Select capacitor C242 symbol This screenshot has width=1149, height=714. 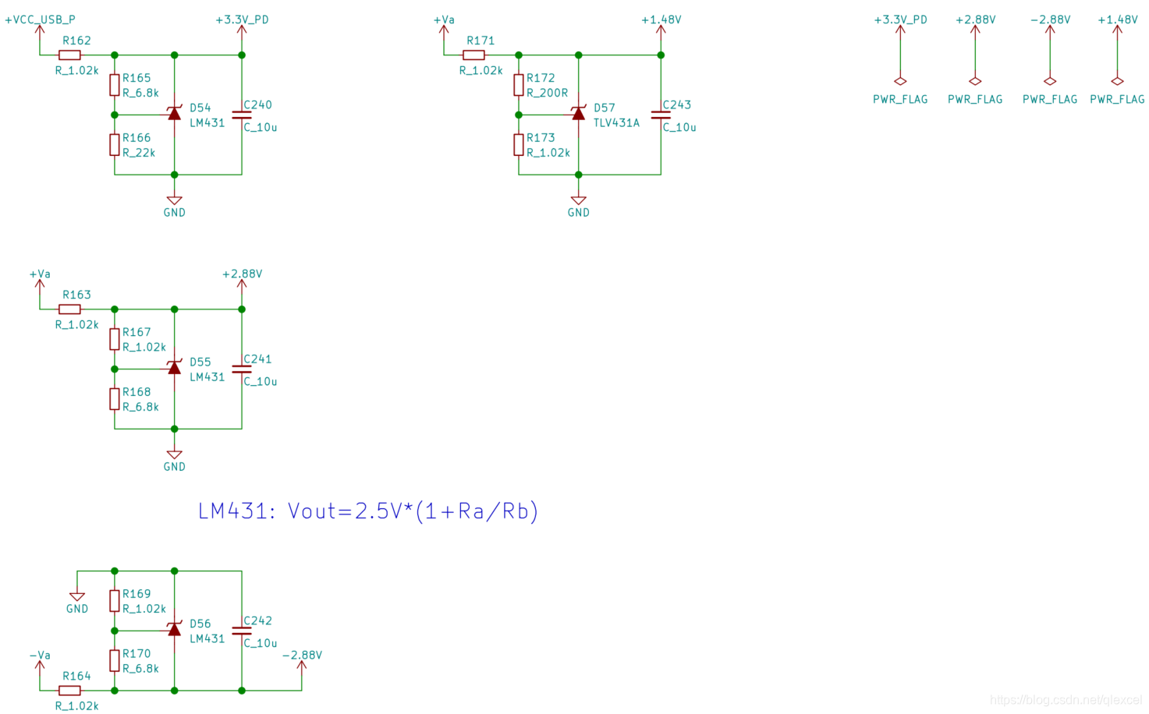tap(242, 631)
